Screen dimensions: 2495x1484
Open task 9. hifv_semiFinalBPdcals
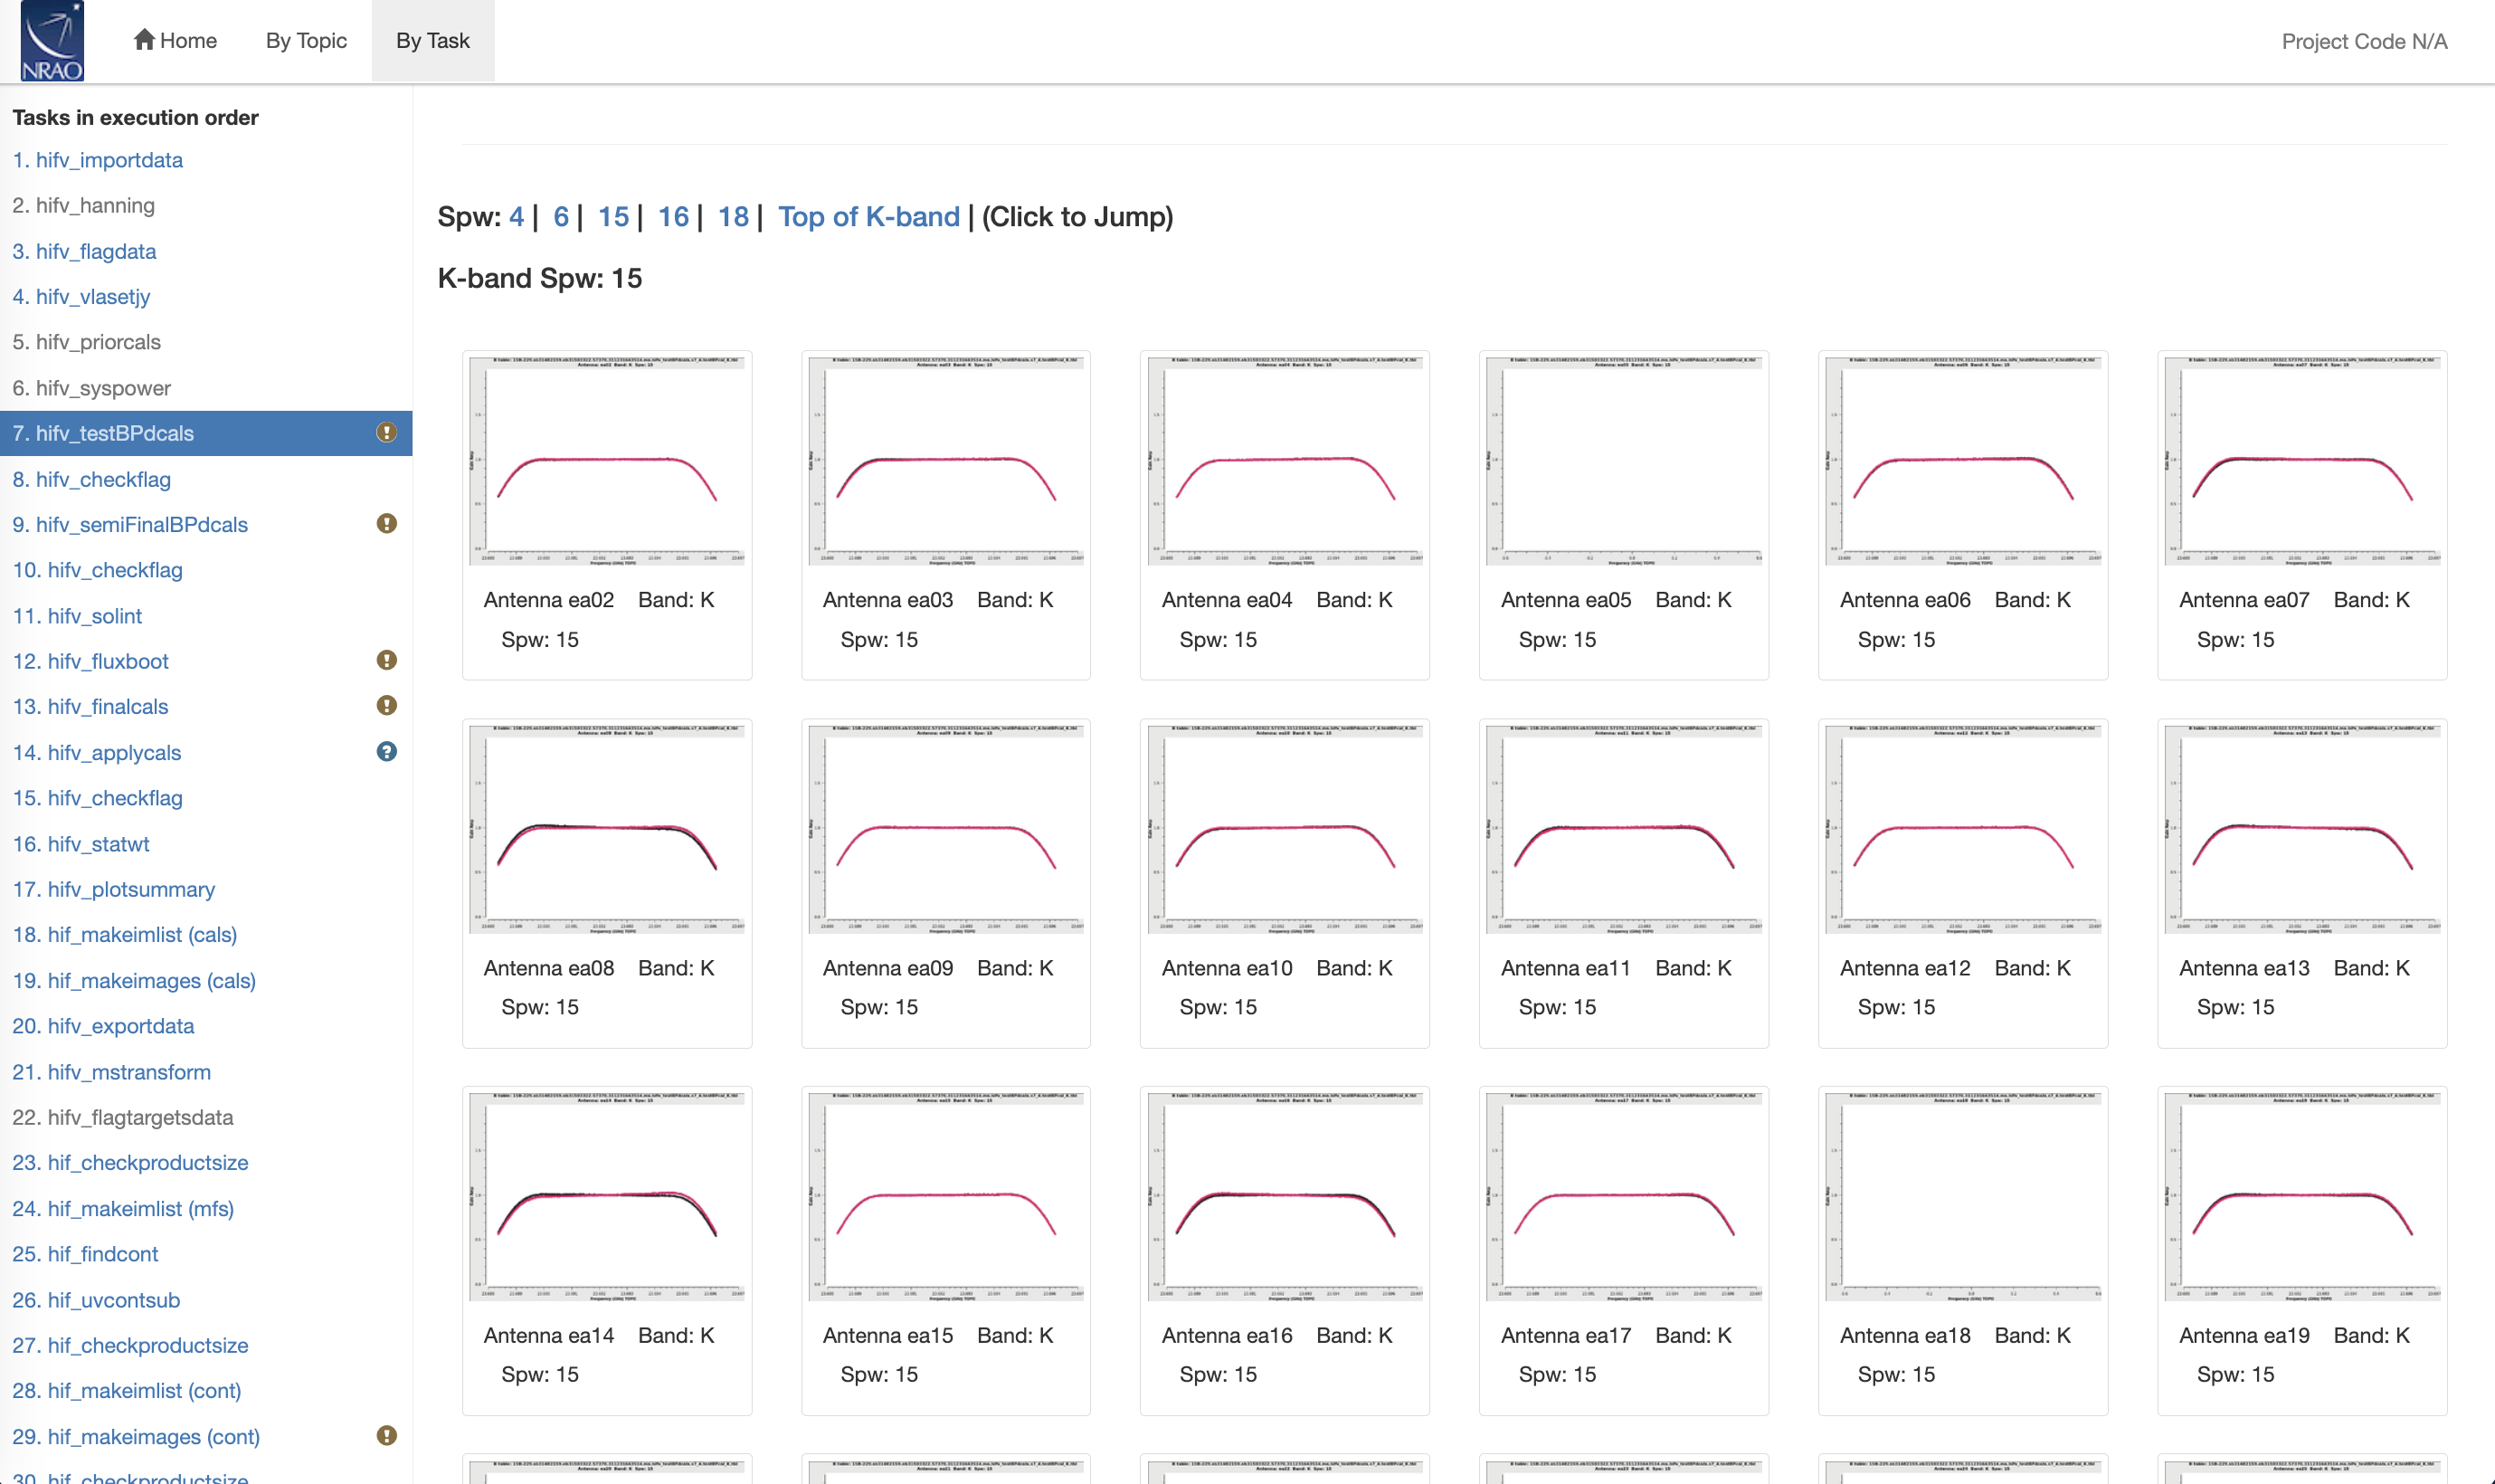pyautogui.click(x=130, y=525)
